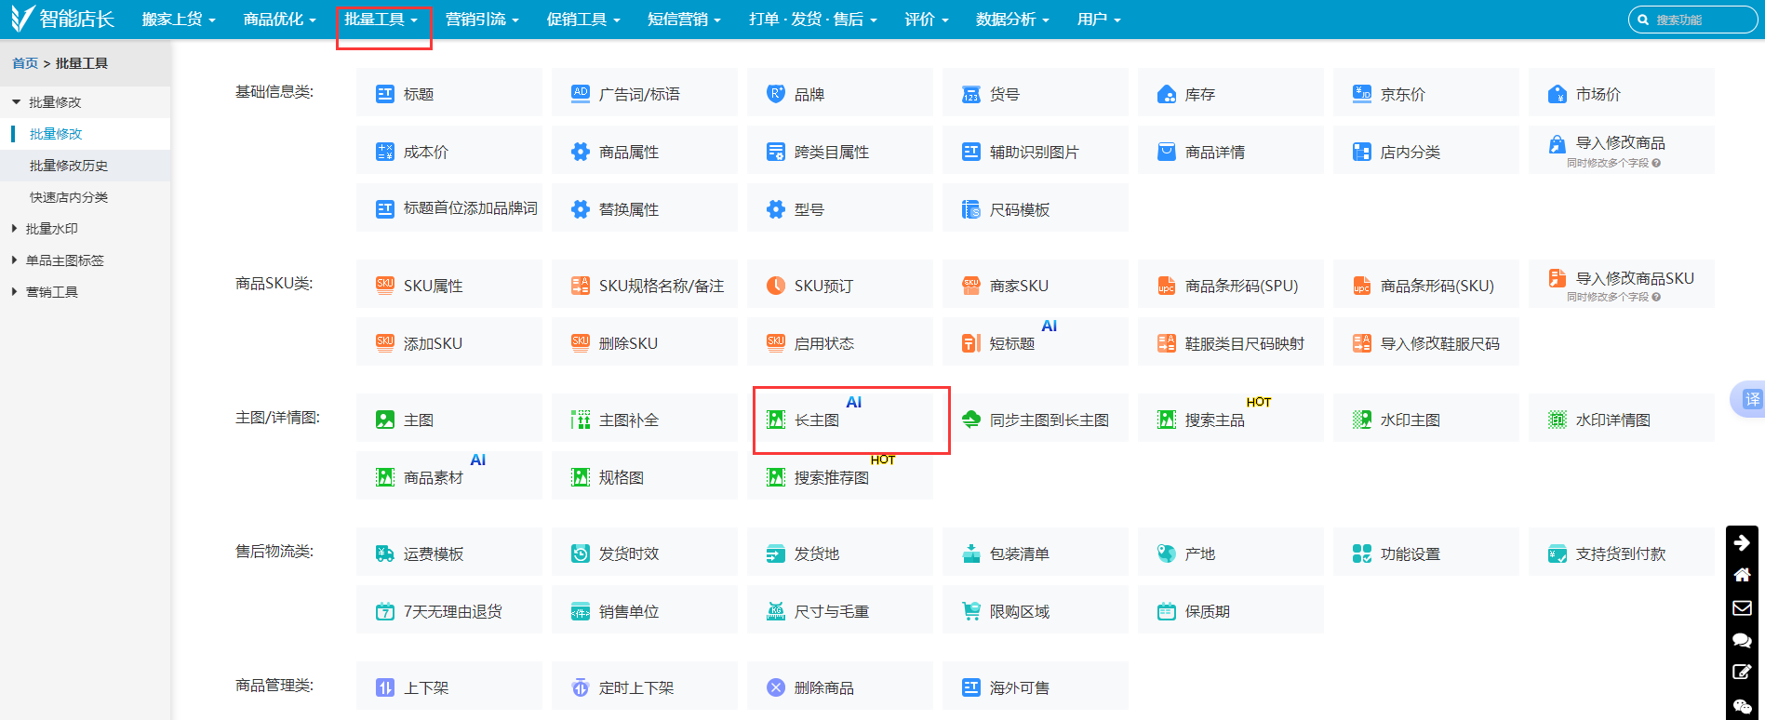Open the 删除商品 batch tool
The height and width of the screenshot is (720, 1765).
tap(823, 688)
